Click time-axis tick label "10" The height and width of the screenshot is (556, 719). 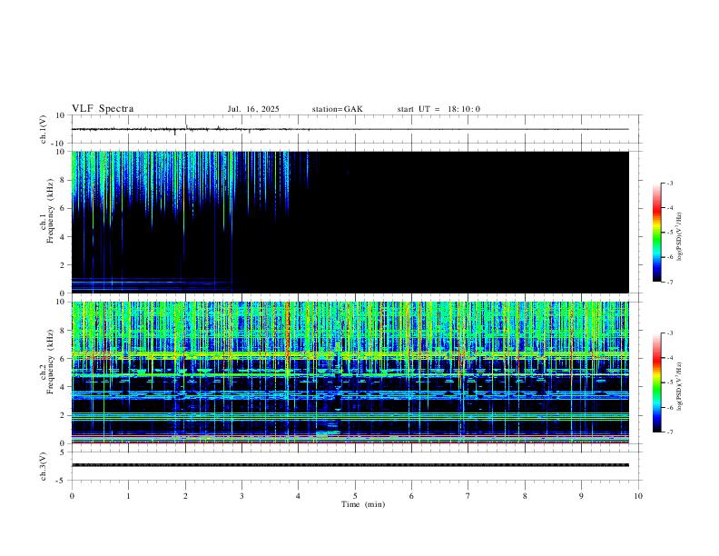(x=638, y=496)
